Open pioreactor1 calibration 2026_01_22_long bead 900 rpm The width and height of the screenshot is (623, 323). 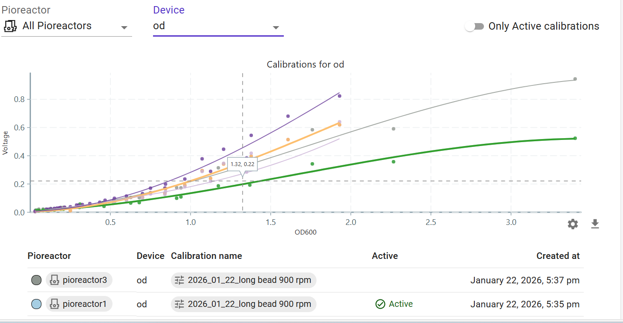click(249, 304)
